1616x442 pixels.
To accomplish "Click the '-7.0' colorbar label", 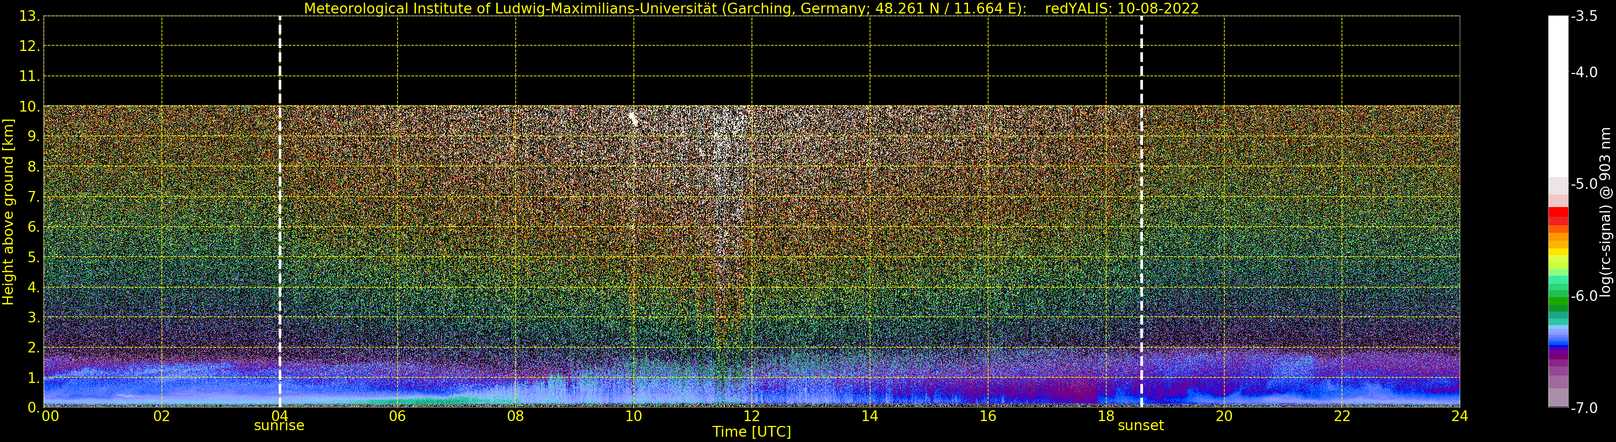I will point(1585,408).
